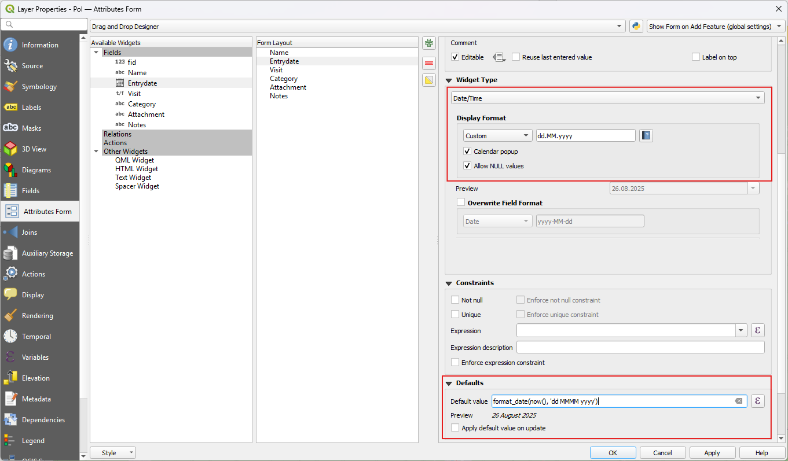The image size is (788, 461).
Task: Clear the Default value expression text
Action: [739, 401]
